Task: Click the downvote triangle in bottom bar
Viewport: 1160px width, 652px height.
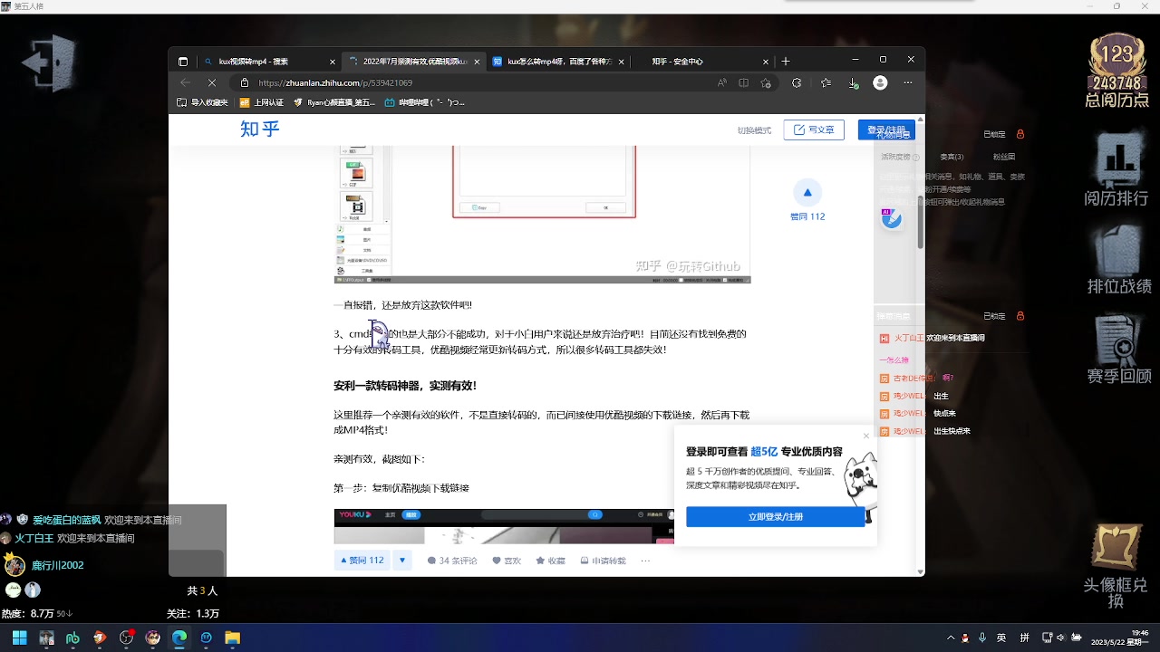Action: pos(403,561)
